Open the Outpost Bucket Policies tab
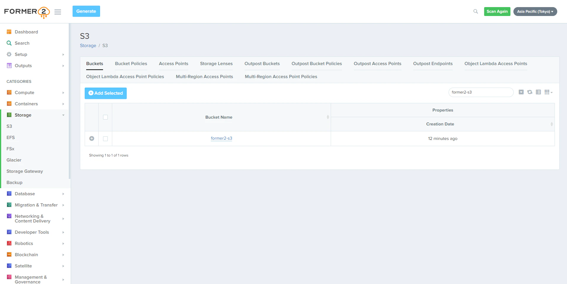Screen dimensions: 567x284 click(317, 64)
